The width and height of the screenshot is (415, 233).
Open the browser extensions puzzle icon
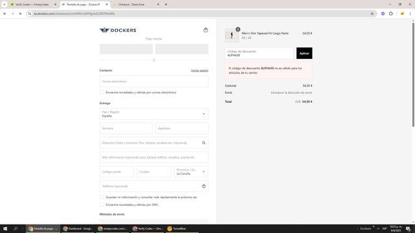[391, 14]
